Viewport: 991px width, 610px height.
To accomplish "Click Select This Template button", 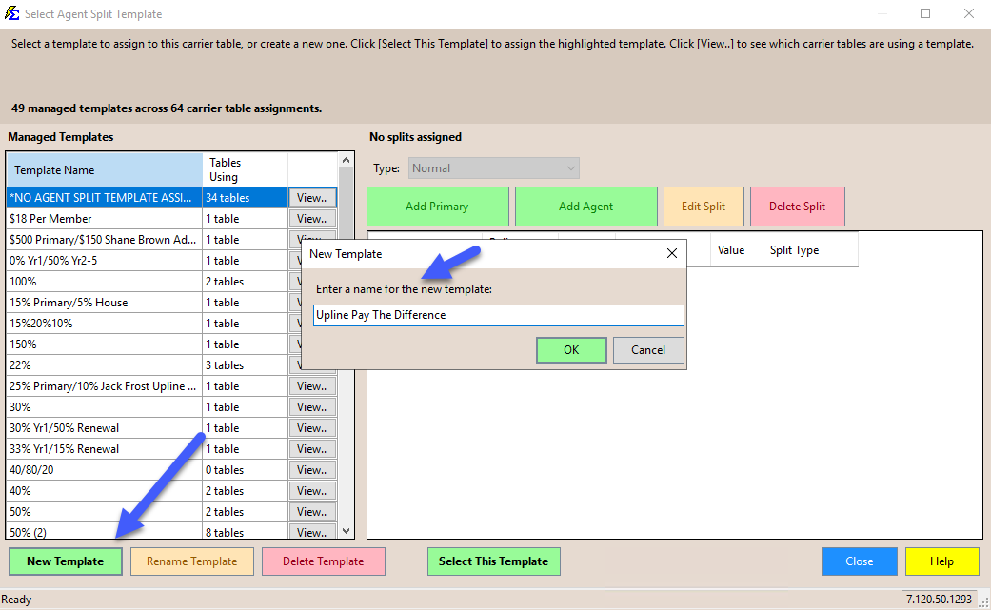I will [x=494, y=561].
